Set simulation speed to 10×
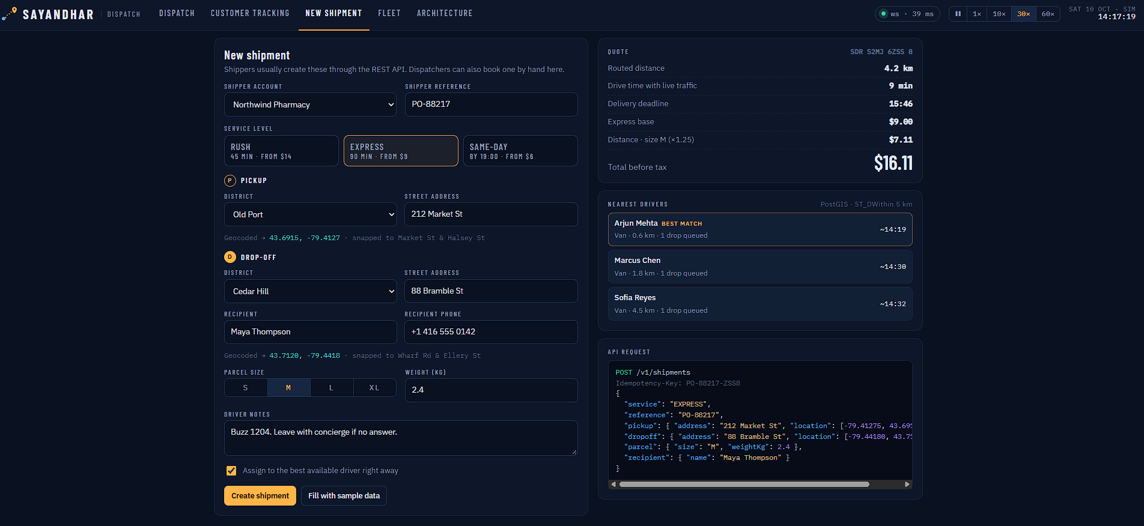 coord(999,14)
